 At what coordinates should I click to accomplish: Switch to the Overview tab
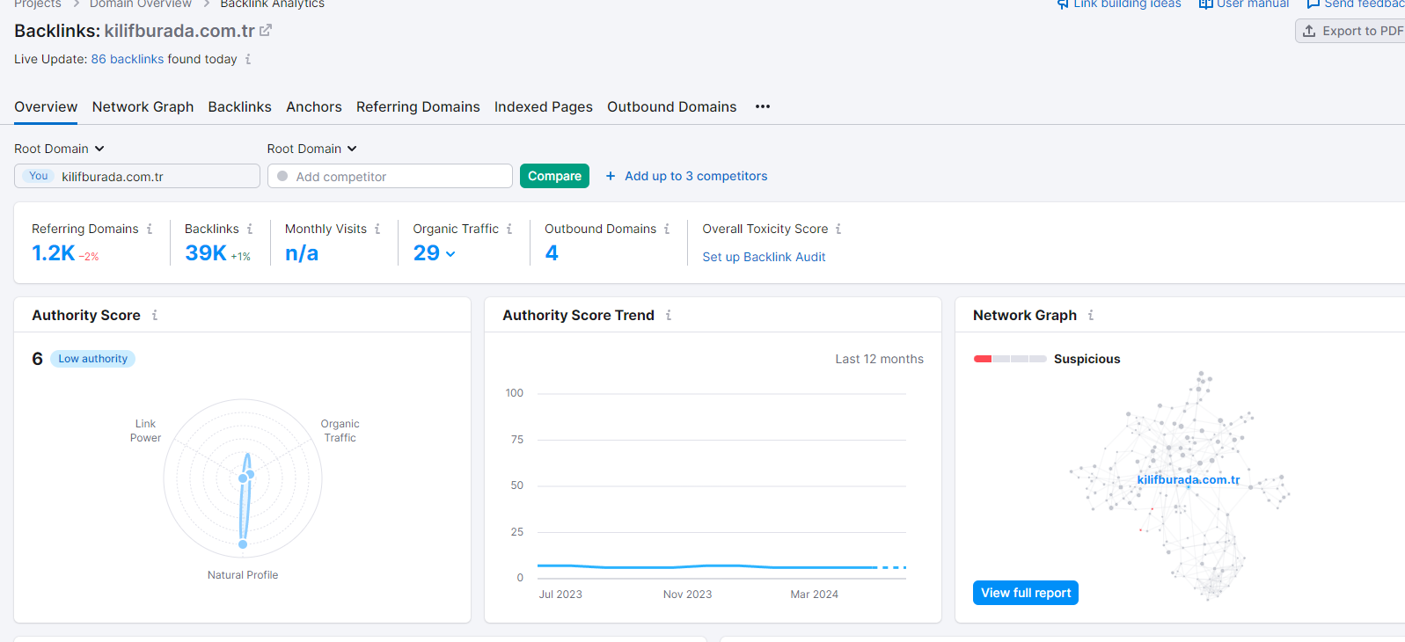pos(46,106)
